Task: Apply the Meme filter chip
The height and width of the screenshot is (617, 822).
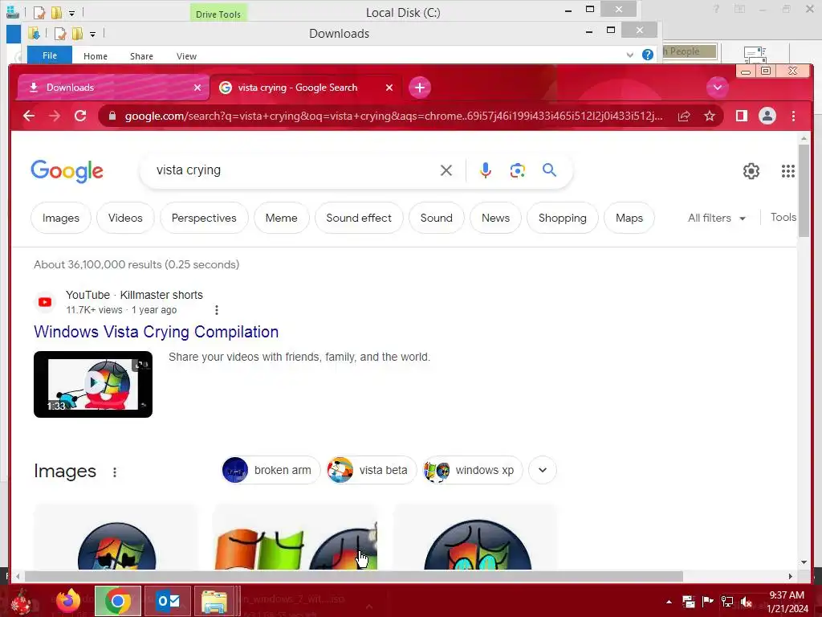Action: click(x=282, y=218)
